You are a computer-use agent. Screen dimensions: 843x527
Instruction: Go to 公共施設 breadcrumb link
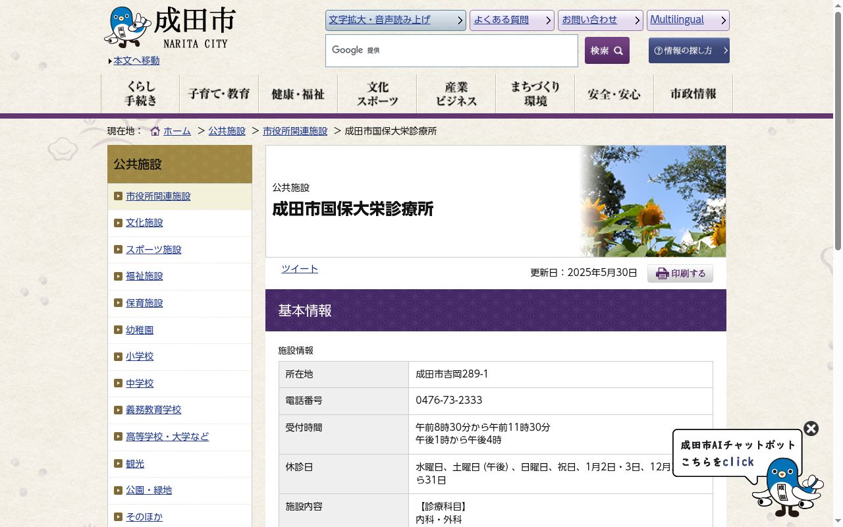[x=227, y=131]
